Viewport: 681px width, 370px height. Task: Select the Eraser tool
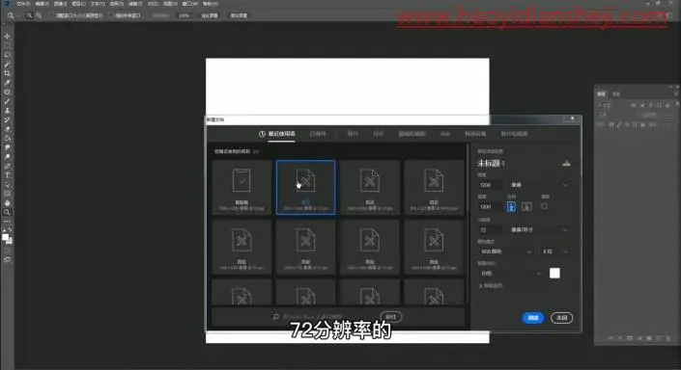click(7, 129)
